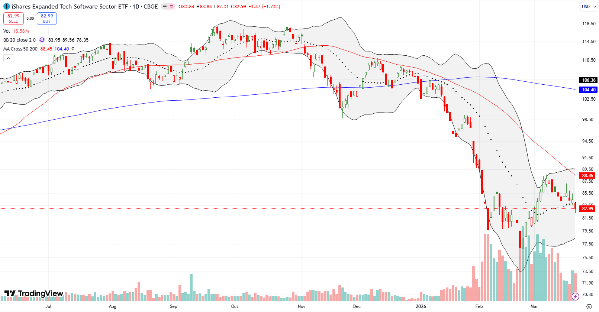Image resolution: width=599 pixels, height=312 pixels.
Task: Collapse the indicator legend with chevron button
Action: (x=9, y=58)
